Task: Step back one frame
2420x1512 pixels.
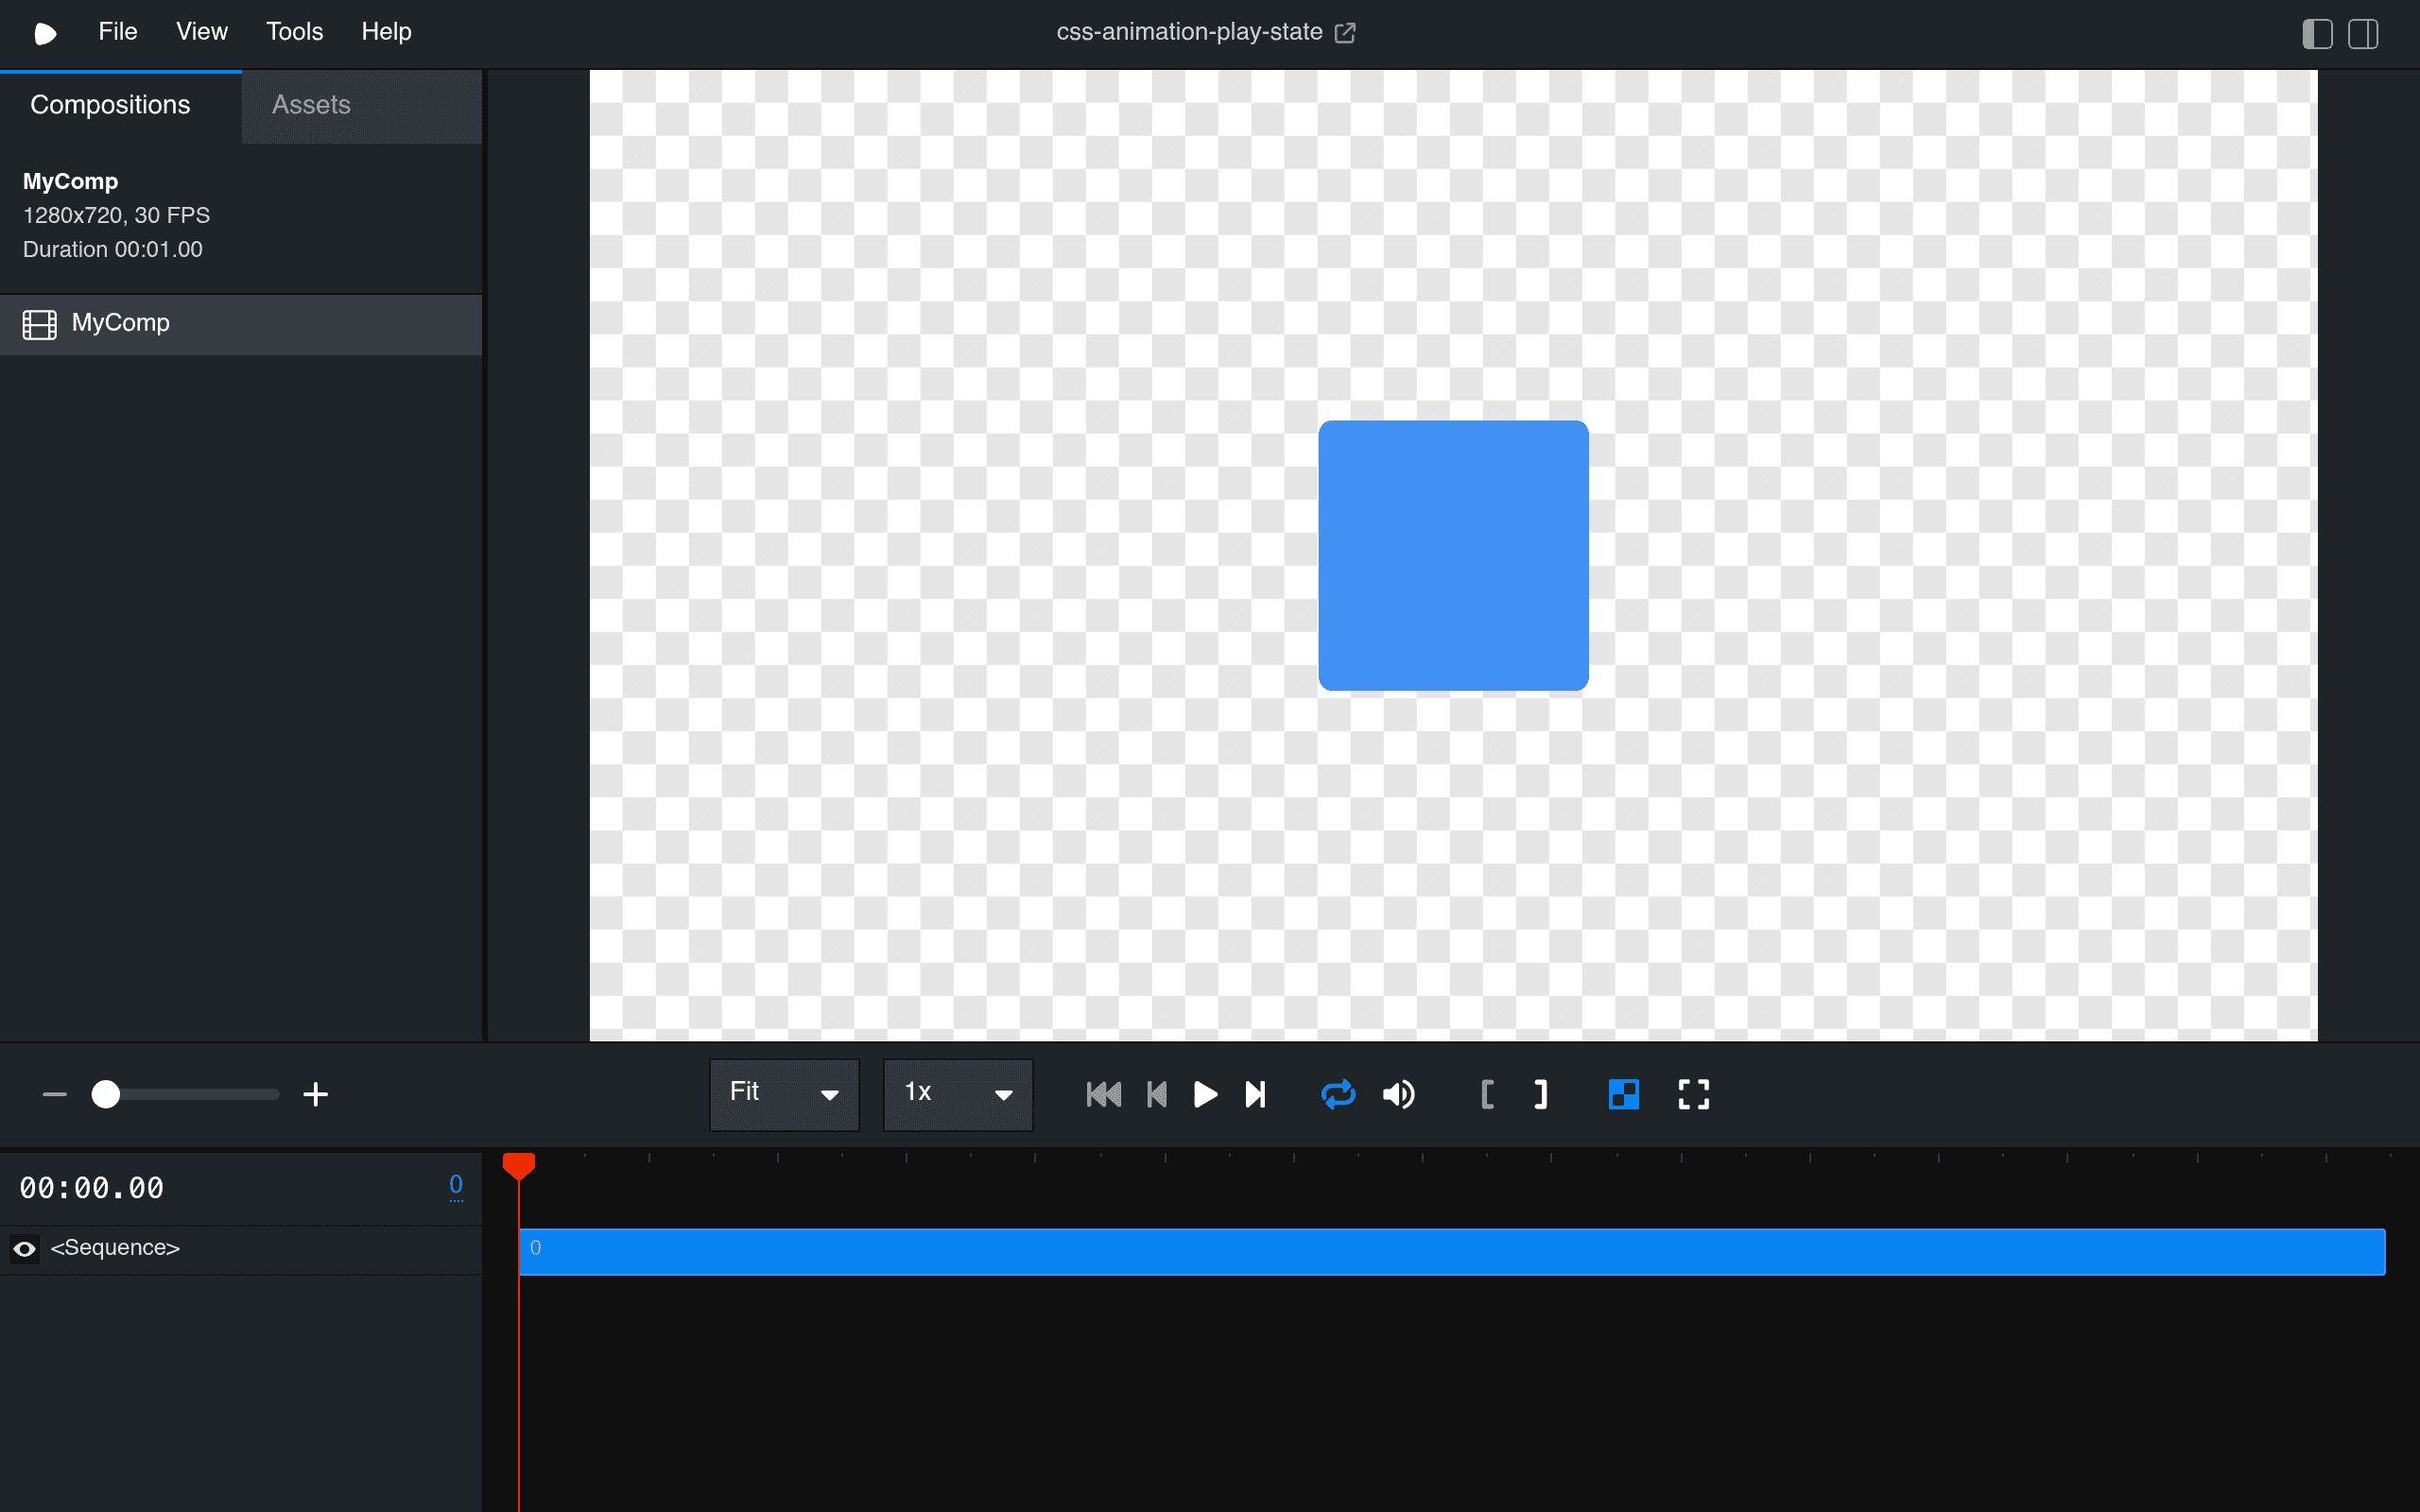Action: [1157, 1094]
